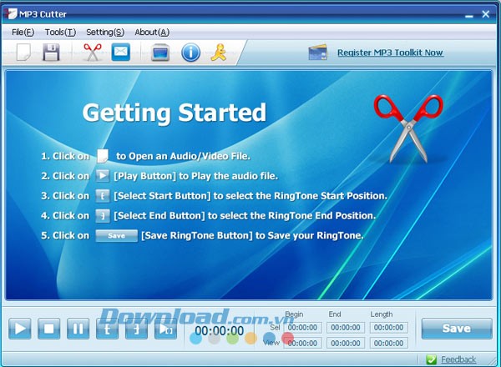501x367 pixels.
Task: Stop playback with the Stop button
Action: coord(49,329)
